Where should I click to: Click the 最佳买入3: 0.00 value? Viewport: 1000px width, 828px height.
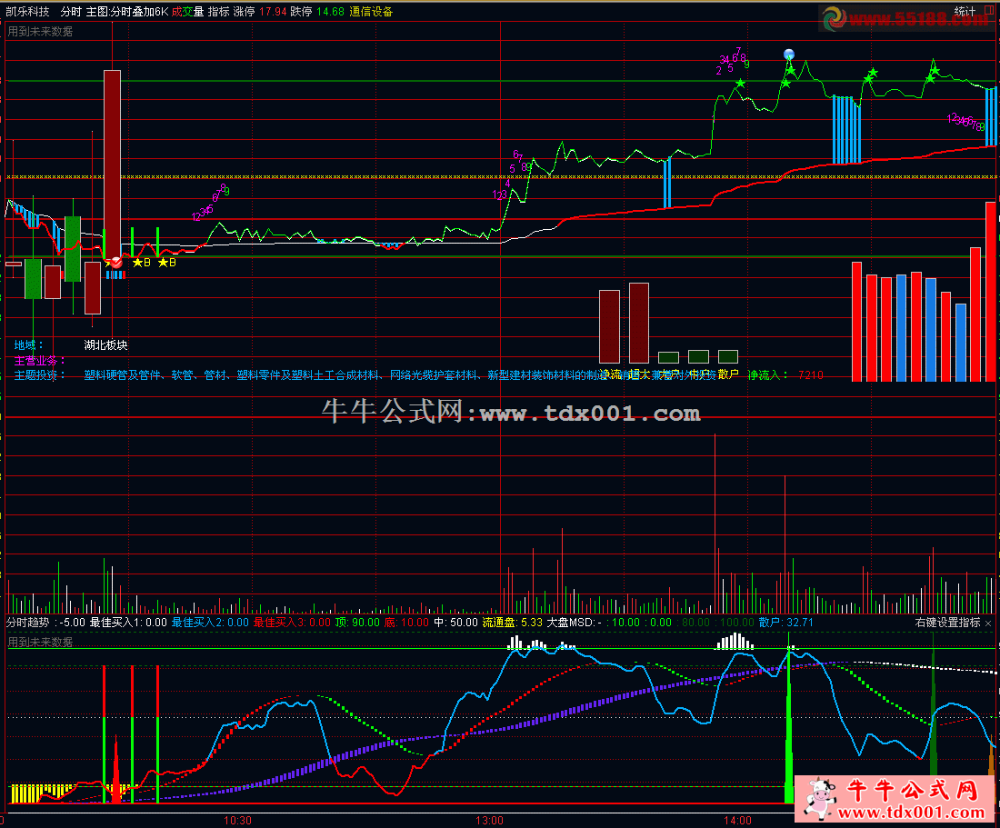click(x=292, y=622)
